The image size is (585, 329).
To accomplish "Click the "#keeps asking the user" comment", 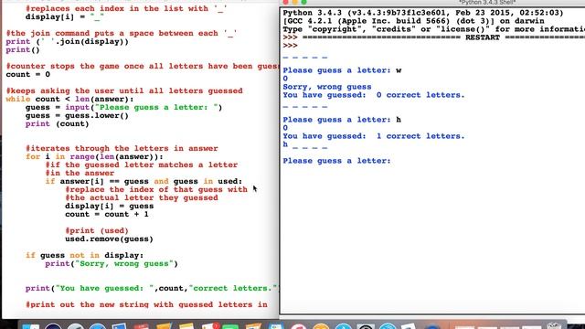I will pos(124,90).
